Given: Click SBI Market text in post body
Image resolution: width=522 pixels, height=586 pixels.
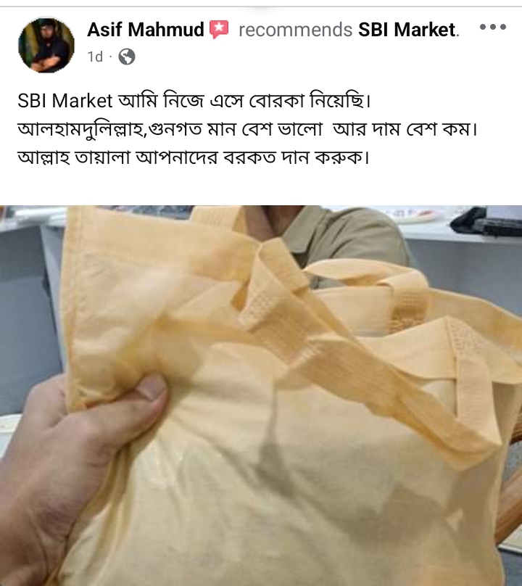Looking at the screenshot, I should pyautogui.click(x=65, y=101).
